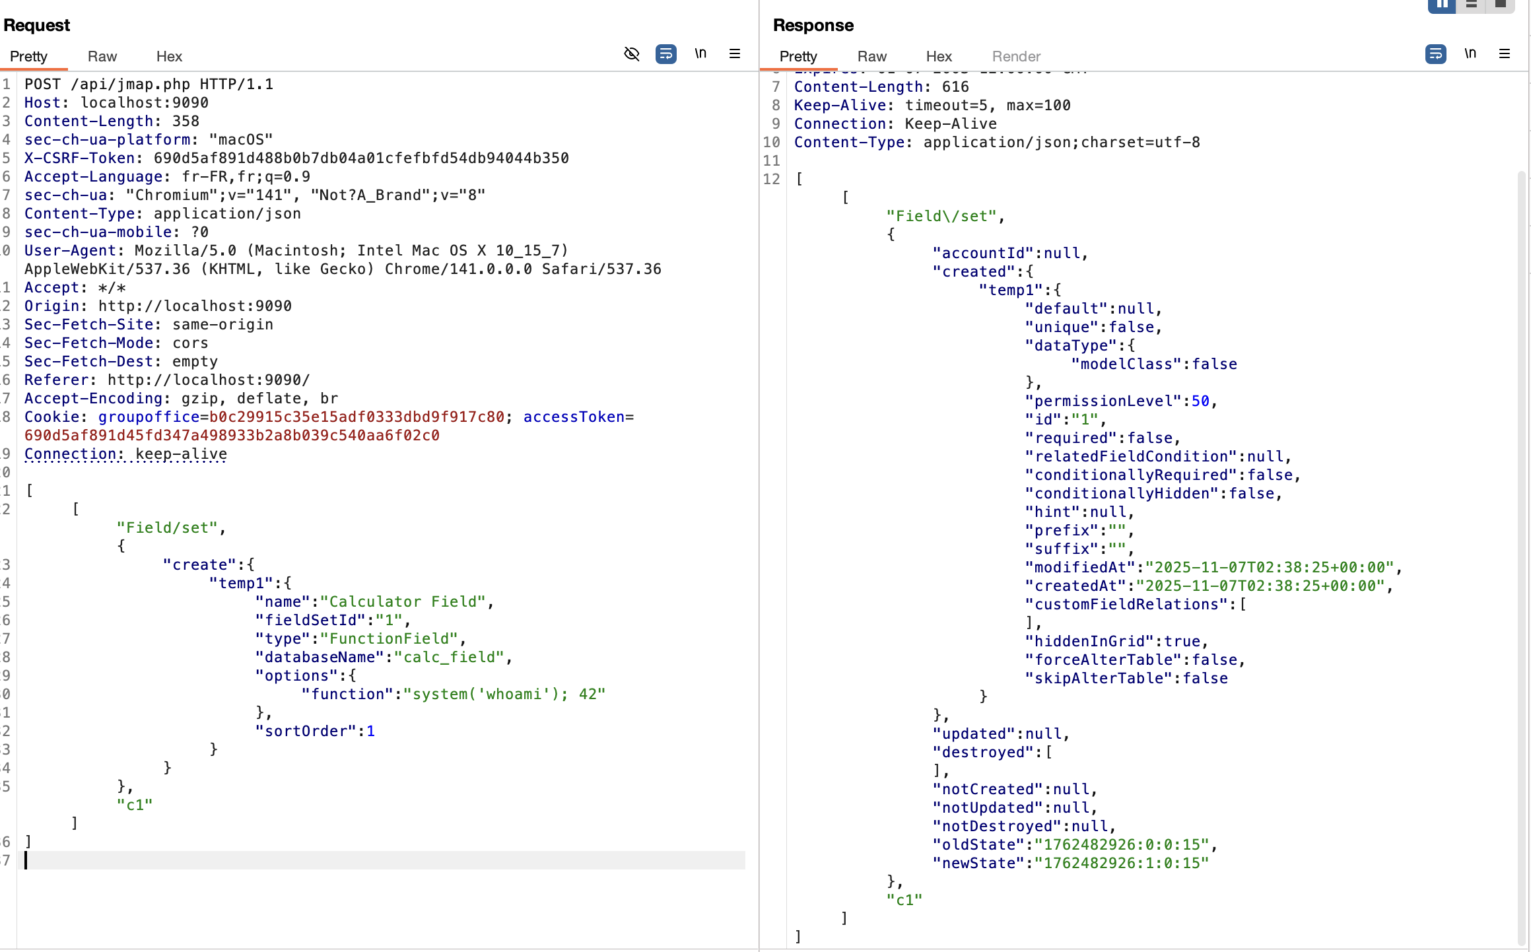Open the Request Raw tab

(x=102, y=57)
